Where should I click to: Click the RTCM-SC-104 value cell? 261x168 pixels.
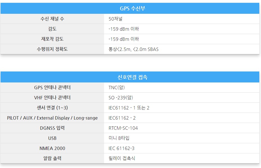pyautogui.click(x=123, y=128)
